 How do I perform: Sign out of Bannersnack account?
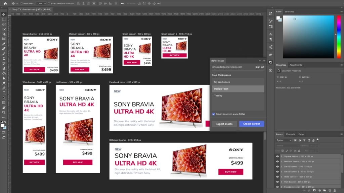[260, 67]
